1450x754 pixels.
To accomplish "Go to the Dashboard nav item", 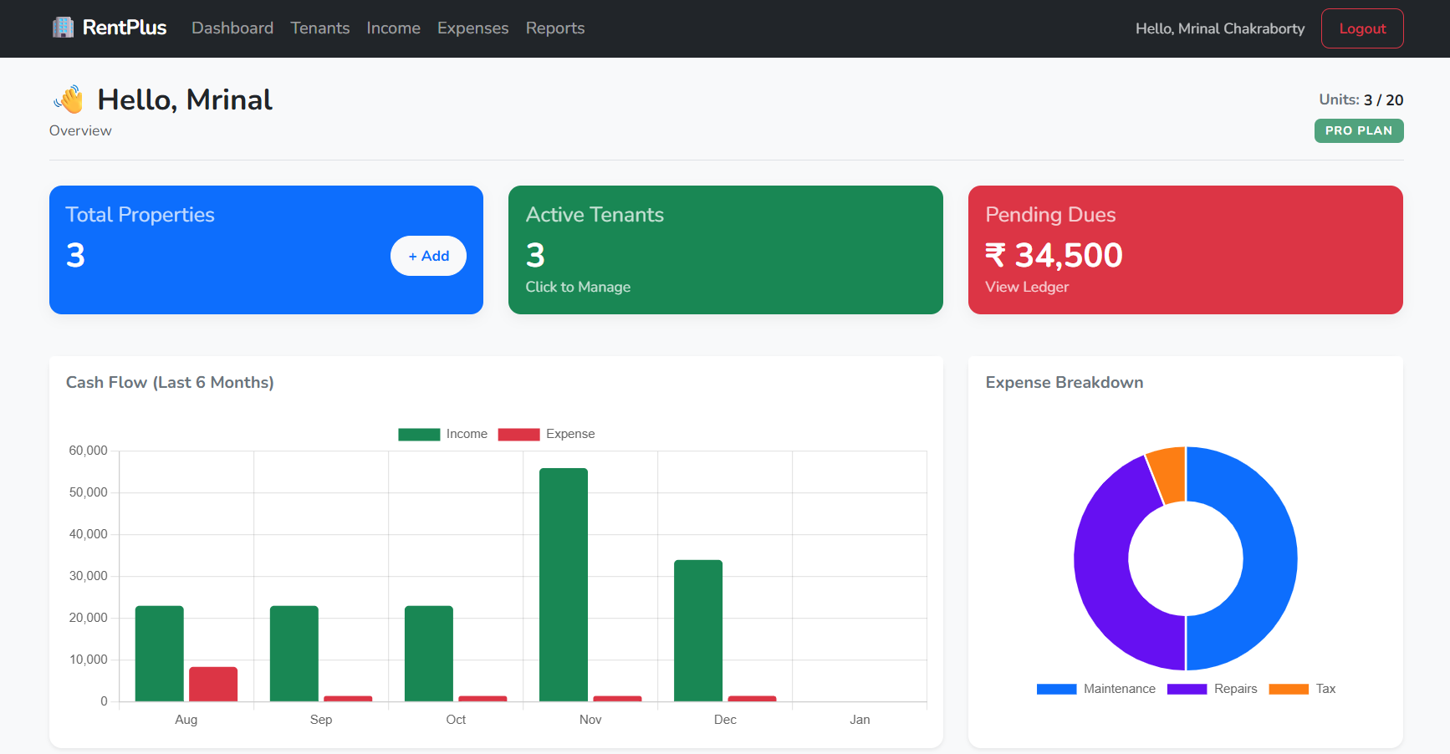I will point(232,28).
